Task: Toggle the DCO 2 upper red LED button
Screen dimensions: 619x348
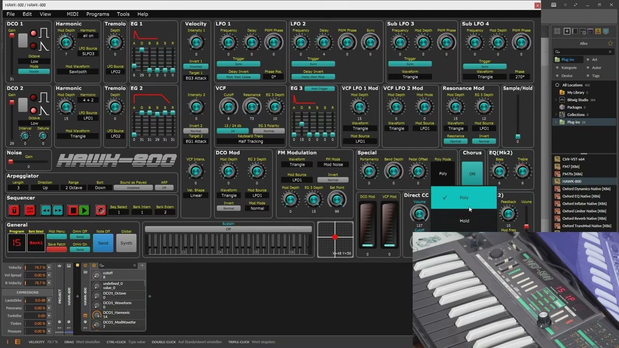Action: pyautogui.click(x=33, y=98)
